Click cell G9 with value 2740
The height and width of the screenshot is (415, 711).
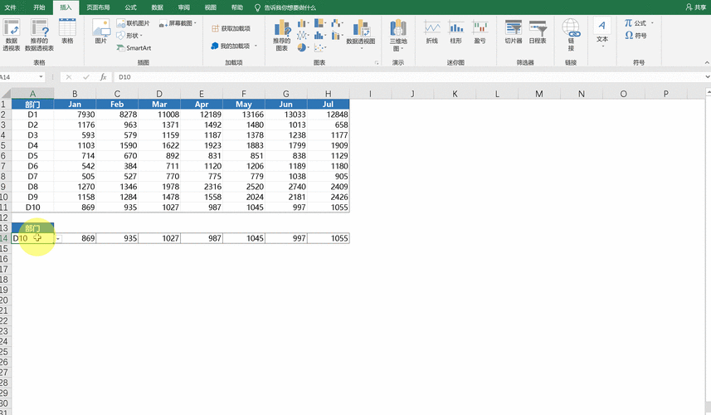(286, 187)
